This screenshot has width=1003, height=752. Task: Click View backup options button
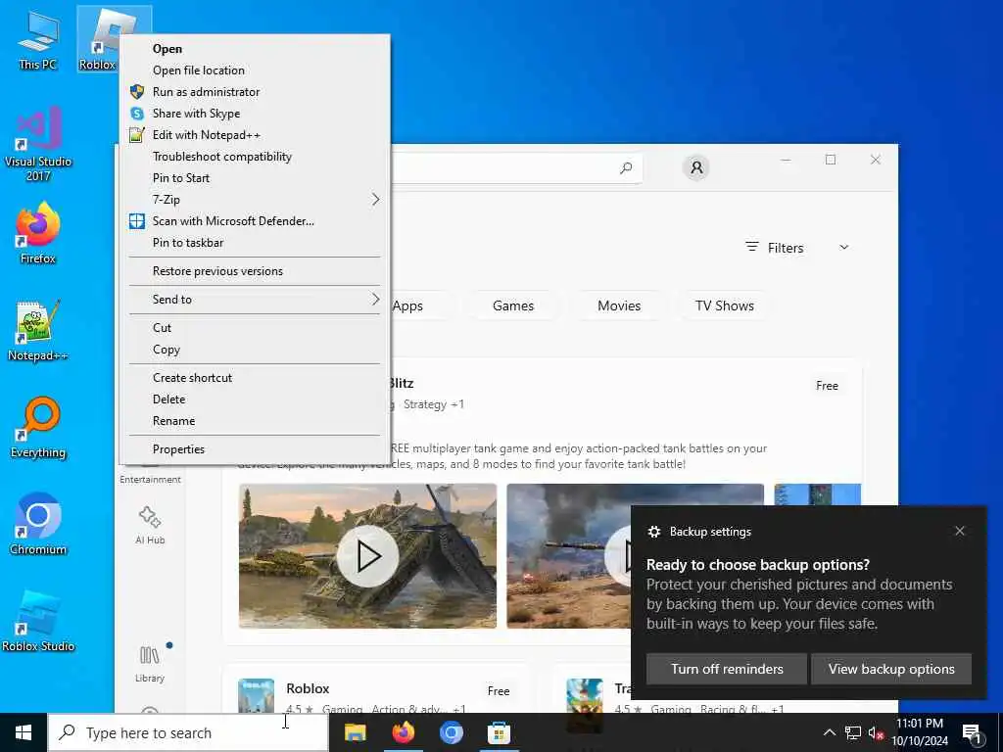891,669
